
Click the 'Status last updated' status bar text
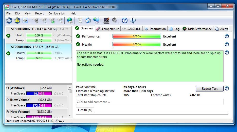pos(35,121)
